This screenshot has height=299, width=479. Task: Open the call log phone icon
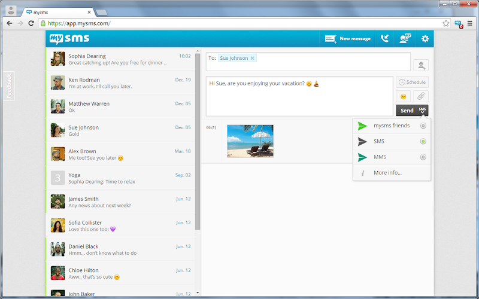[384, 39]
